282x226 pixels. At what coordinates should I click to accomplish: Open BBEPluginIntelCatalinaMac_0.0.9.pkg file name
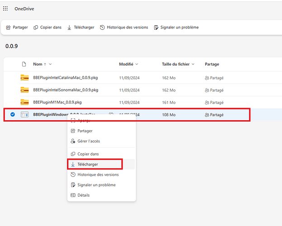[x=66, y=78]
